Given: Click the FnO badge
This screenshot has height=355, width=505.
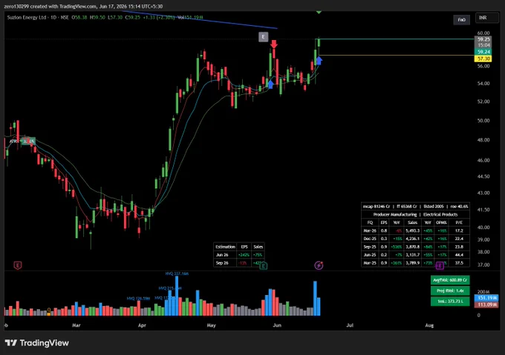Looking at the screenshot, I should coord(461,19).
